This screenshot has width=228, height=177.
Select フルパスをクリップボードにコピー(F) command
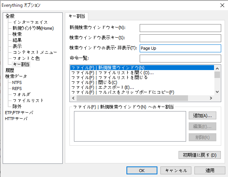(142, 92)
